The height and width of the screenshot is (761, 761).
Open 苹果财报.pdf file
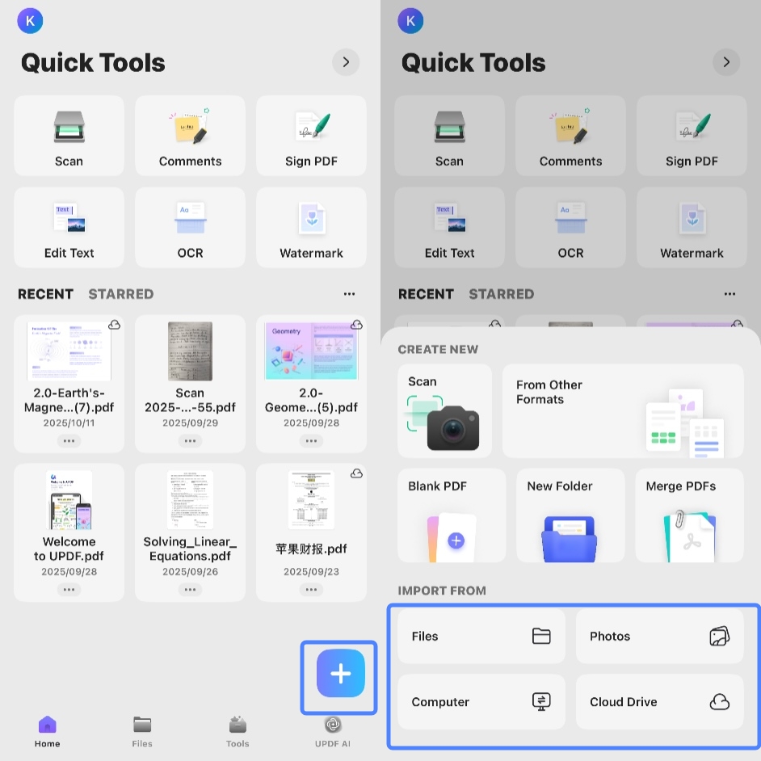pyautogui.click(x=311, y=532)
